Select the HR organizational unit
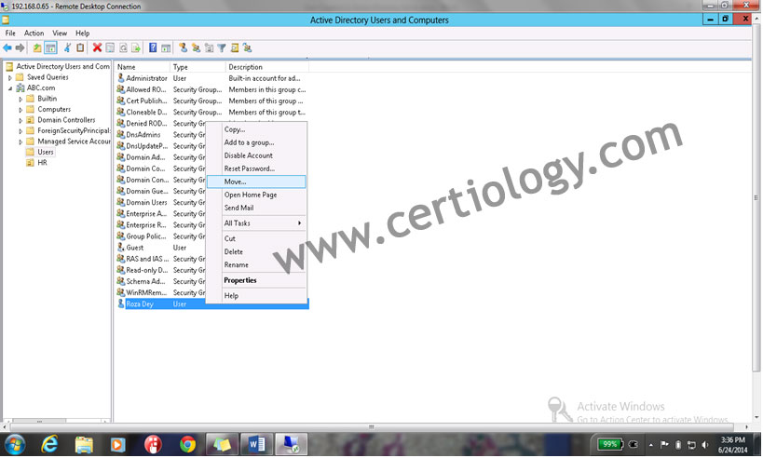763x458 pixels. click(42, 163)
